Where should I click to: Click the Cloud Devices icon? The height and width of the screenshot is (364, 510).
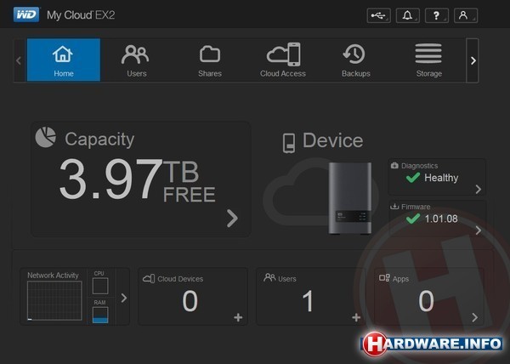point(149,278)
